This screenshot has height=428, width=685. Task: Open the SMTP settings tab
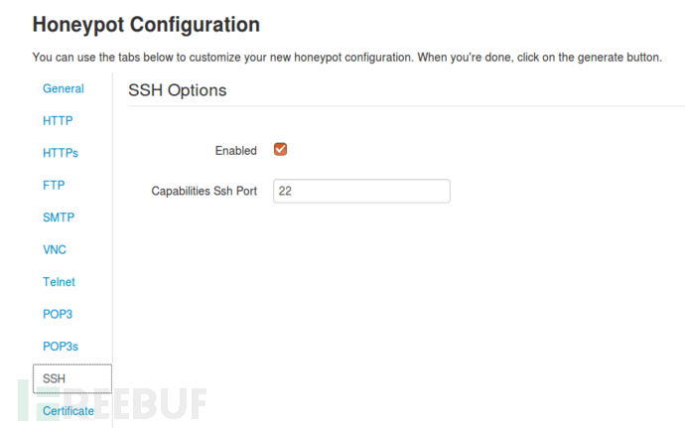pyautogui.click(x=59, y=217)
